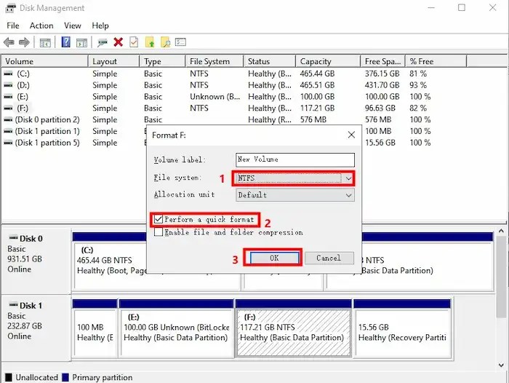
Task: Click the magnifier Find toolbar icon
Action: tap(165, 42)
